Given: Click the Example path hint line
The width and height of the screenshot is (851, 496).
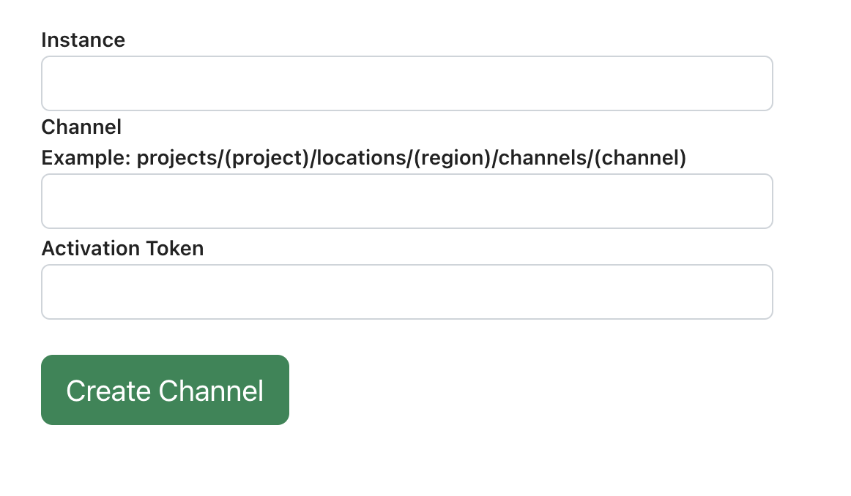Looking at the screenshot, I should [363, 158].
